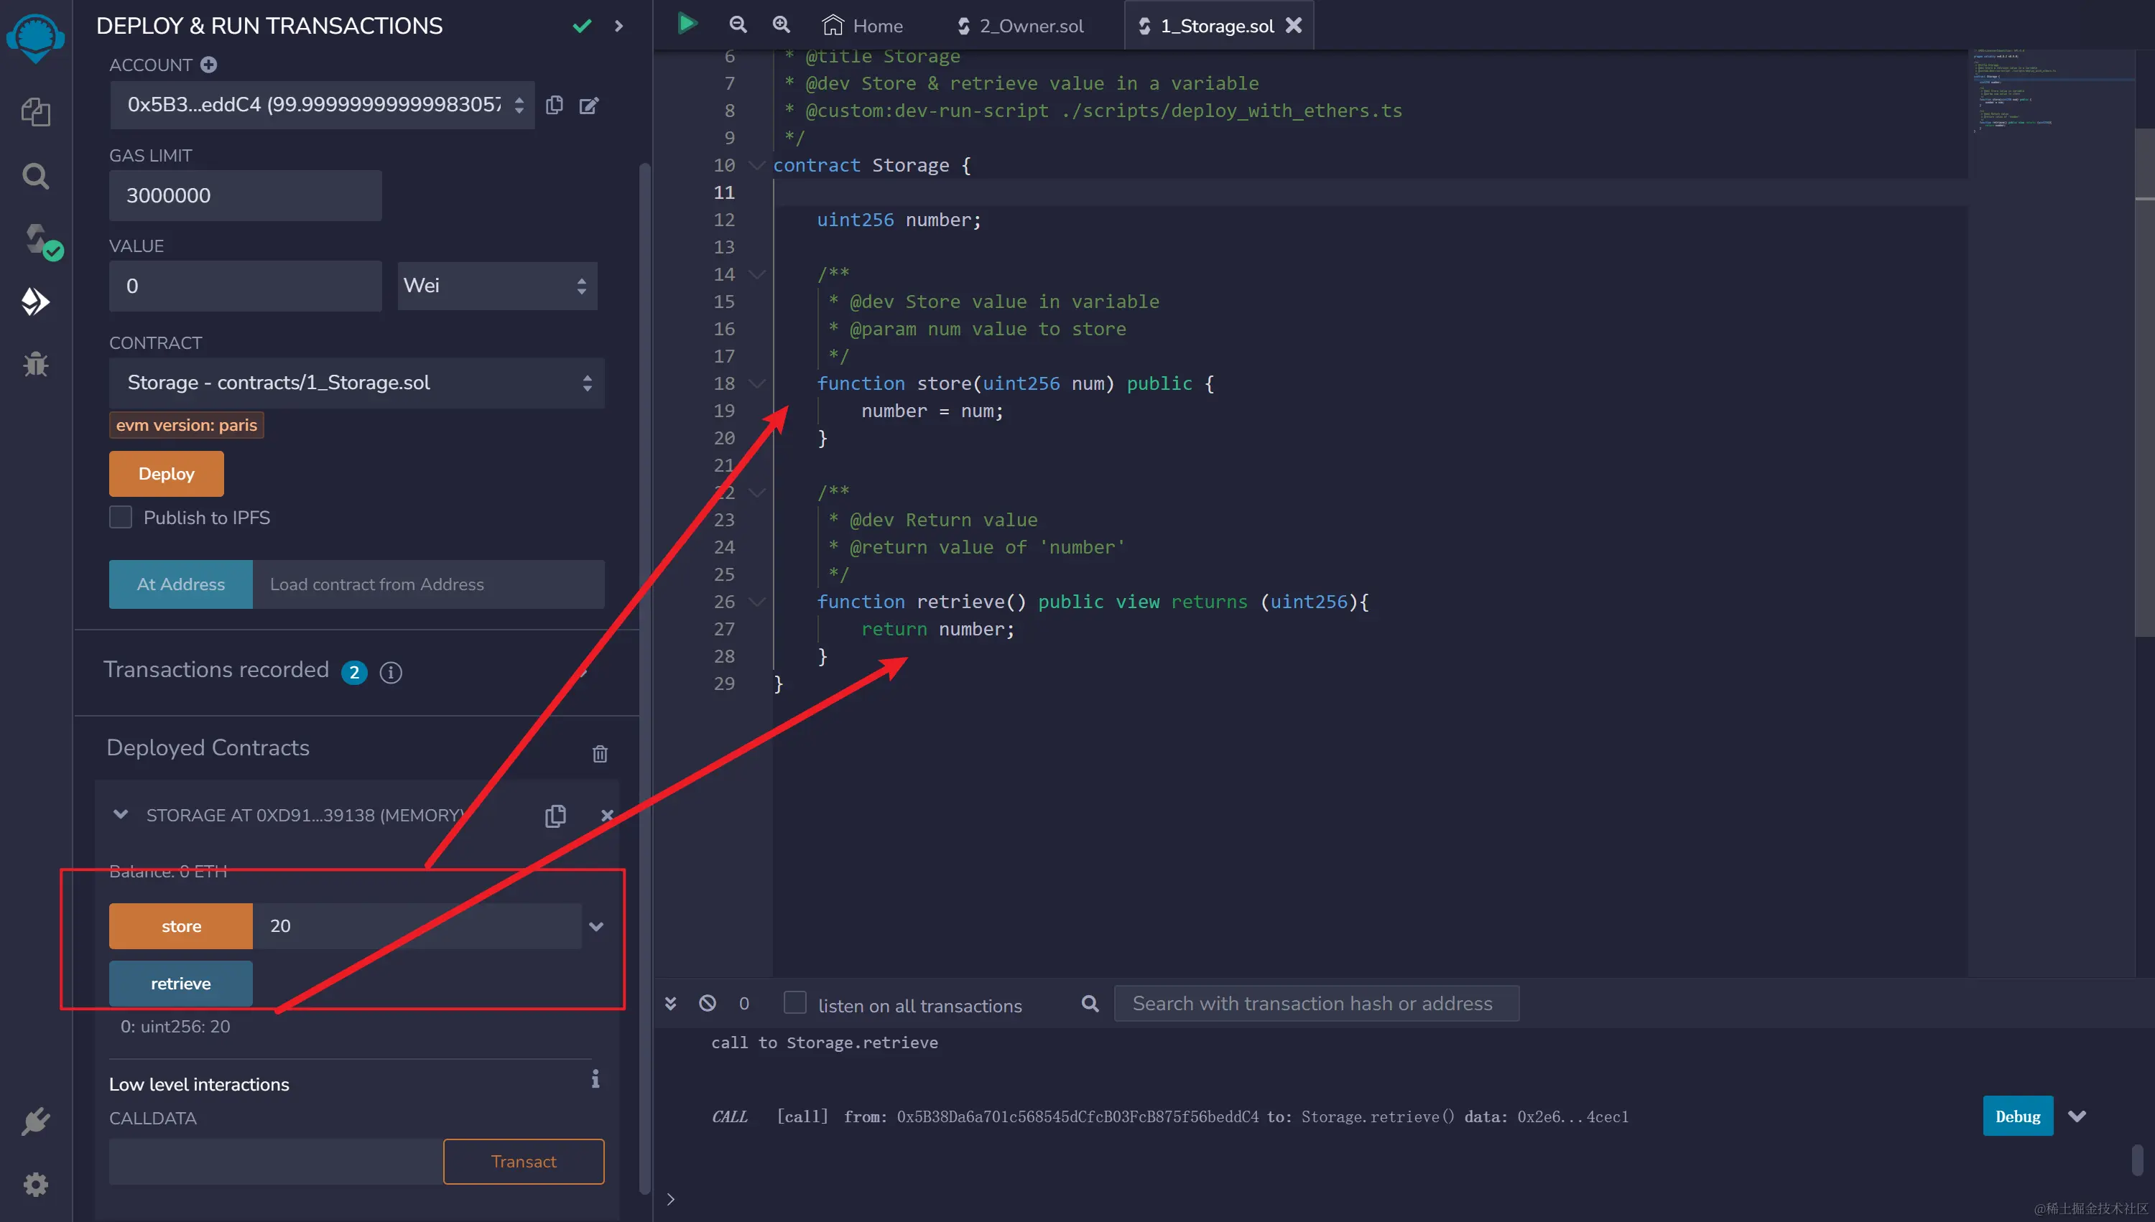The image size is (2155, 1222).
Task: Switch to the 2_Owner.sol tab
Action: coord(1021,25)
